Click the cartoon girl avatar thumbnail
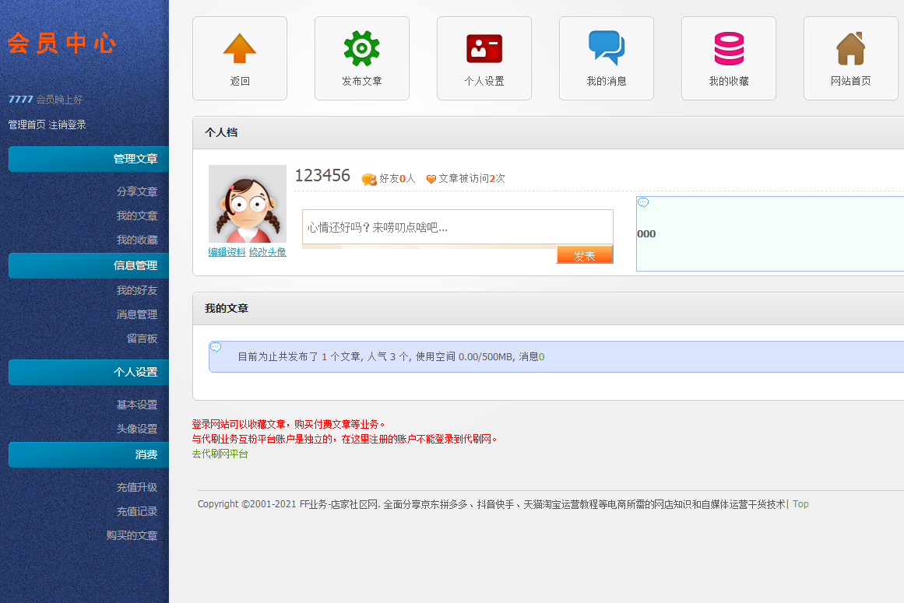Image resolution: width=904 pixels, height=603 pixels. tap(247, 204)
